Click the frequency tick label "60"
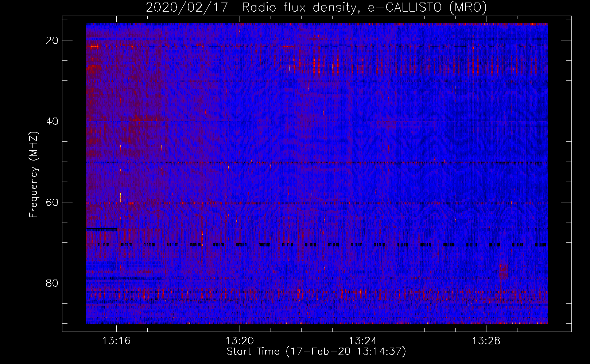590x364 pixels. [x=53, y=202]
